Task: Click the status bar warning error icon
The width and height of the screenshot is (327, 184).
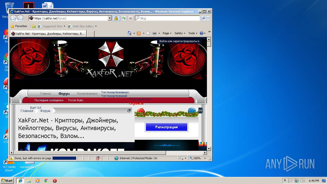Action: point(12,158)
